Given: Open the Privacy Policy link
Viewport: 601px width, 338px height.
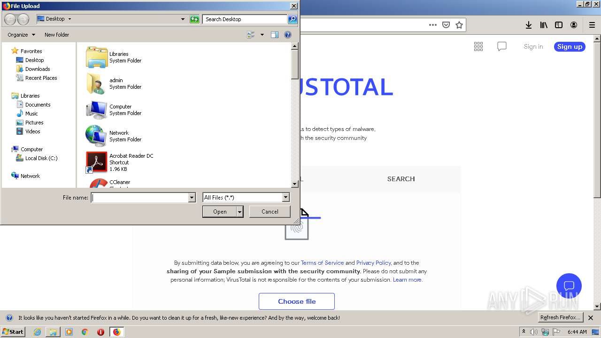Looking at the screenshot, I should coord(373,263).
